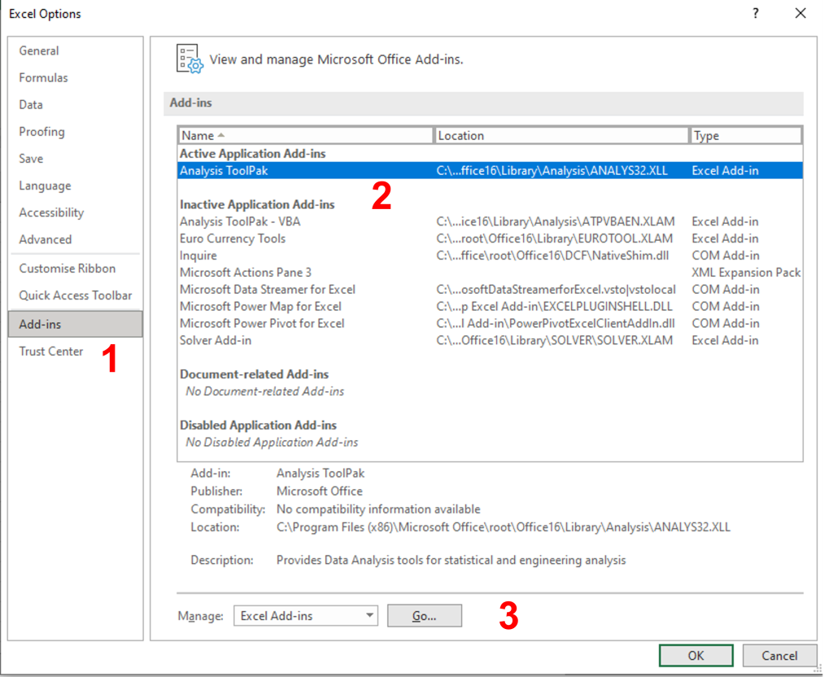The height and width of the screenshot is (677, 833).
Task: Click the Microsoft Office publisher value
Action: (320, 491)
